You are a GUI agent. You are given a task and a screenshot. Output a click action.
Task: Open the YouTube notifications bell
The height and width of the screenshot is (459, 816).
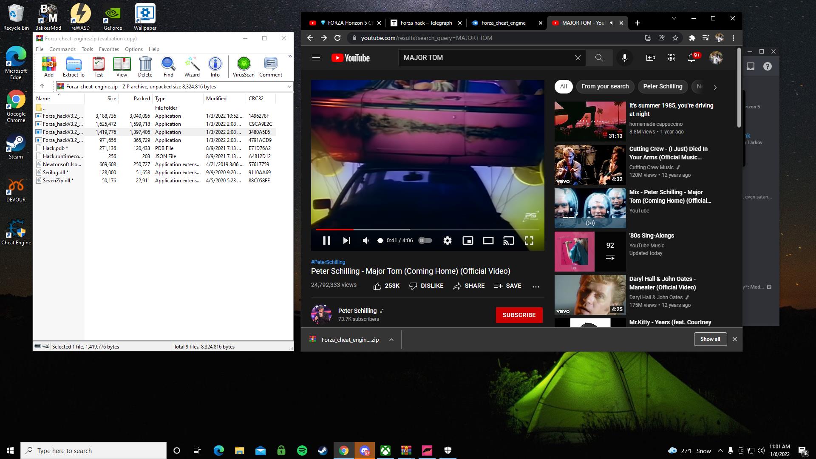(691, 58)
